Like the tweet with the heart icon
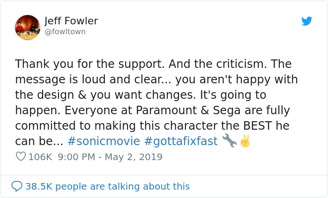Viewport: 328px width, 198px height. click(x=21, y=157)
